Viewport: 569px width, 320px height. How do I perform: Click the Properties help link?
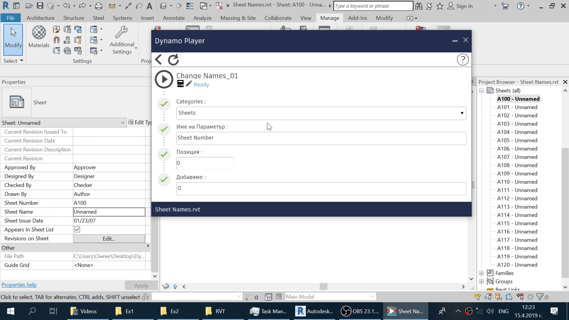(19, 285)
